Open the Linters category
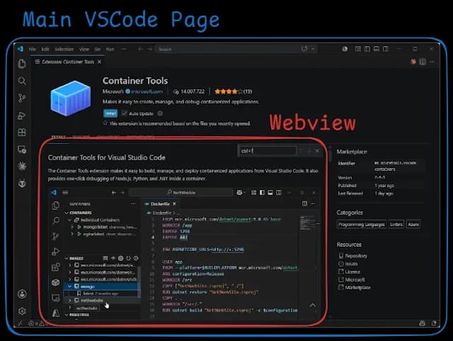The height and width of the screenshot is (341, 453). [x=396, y=224]
